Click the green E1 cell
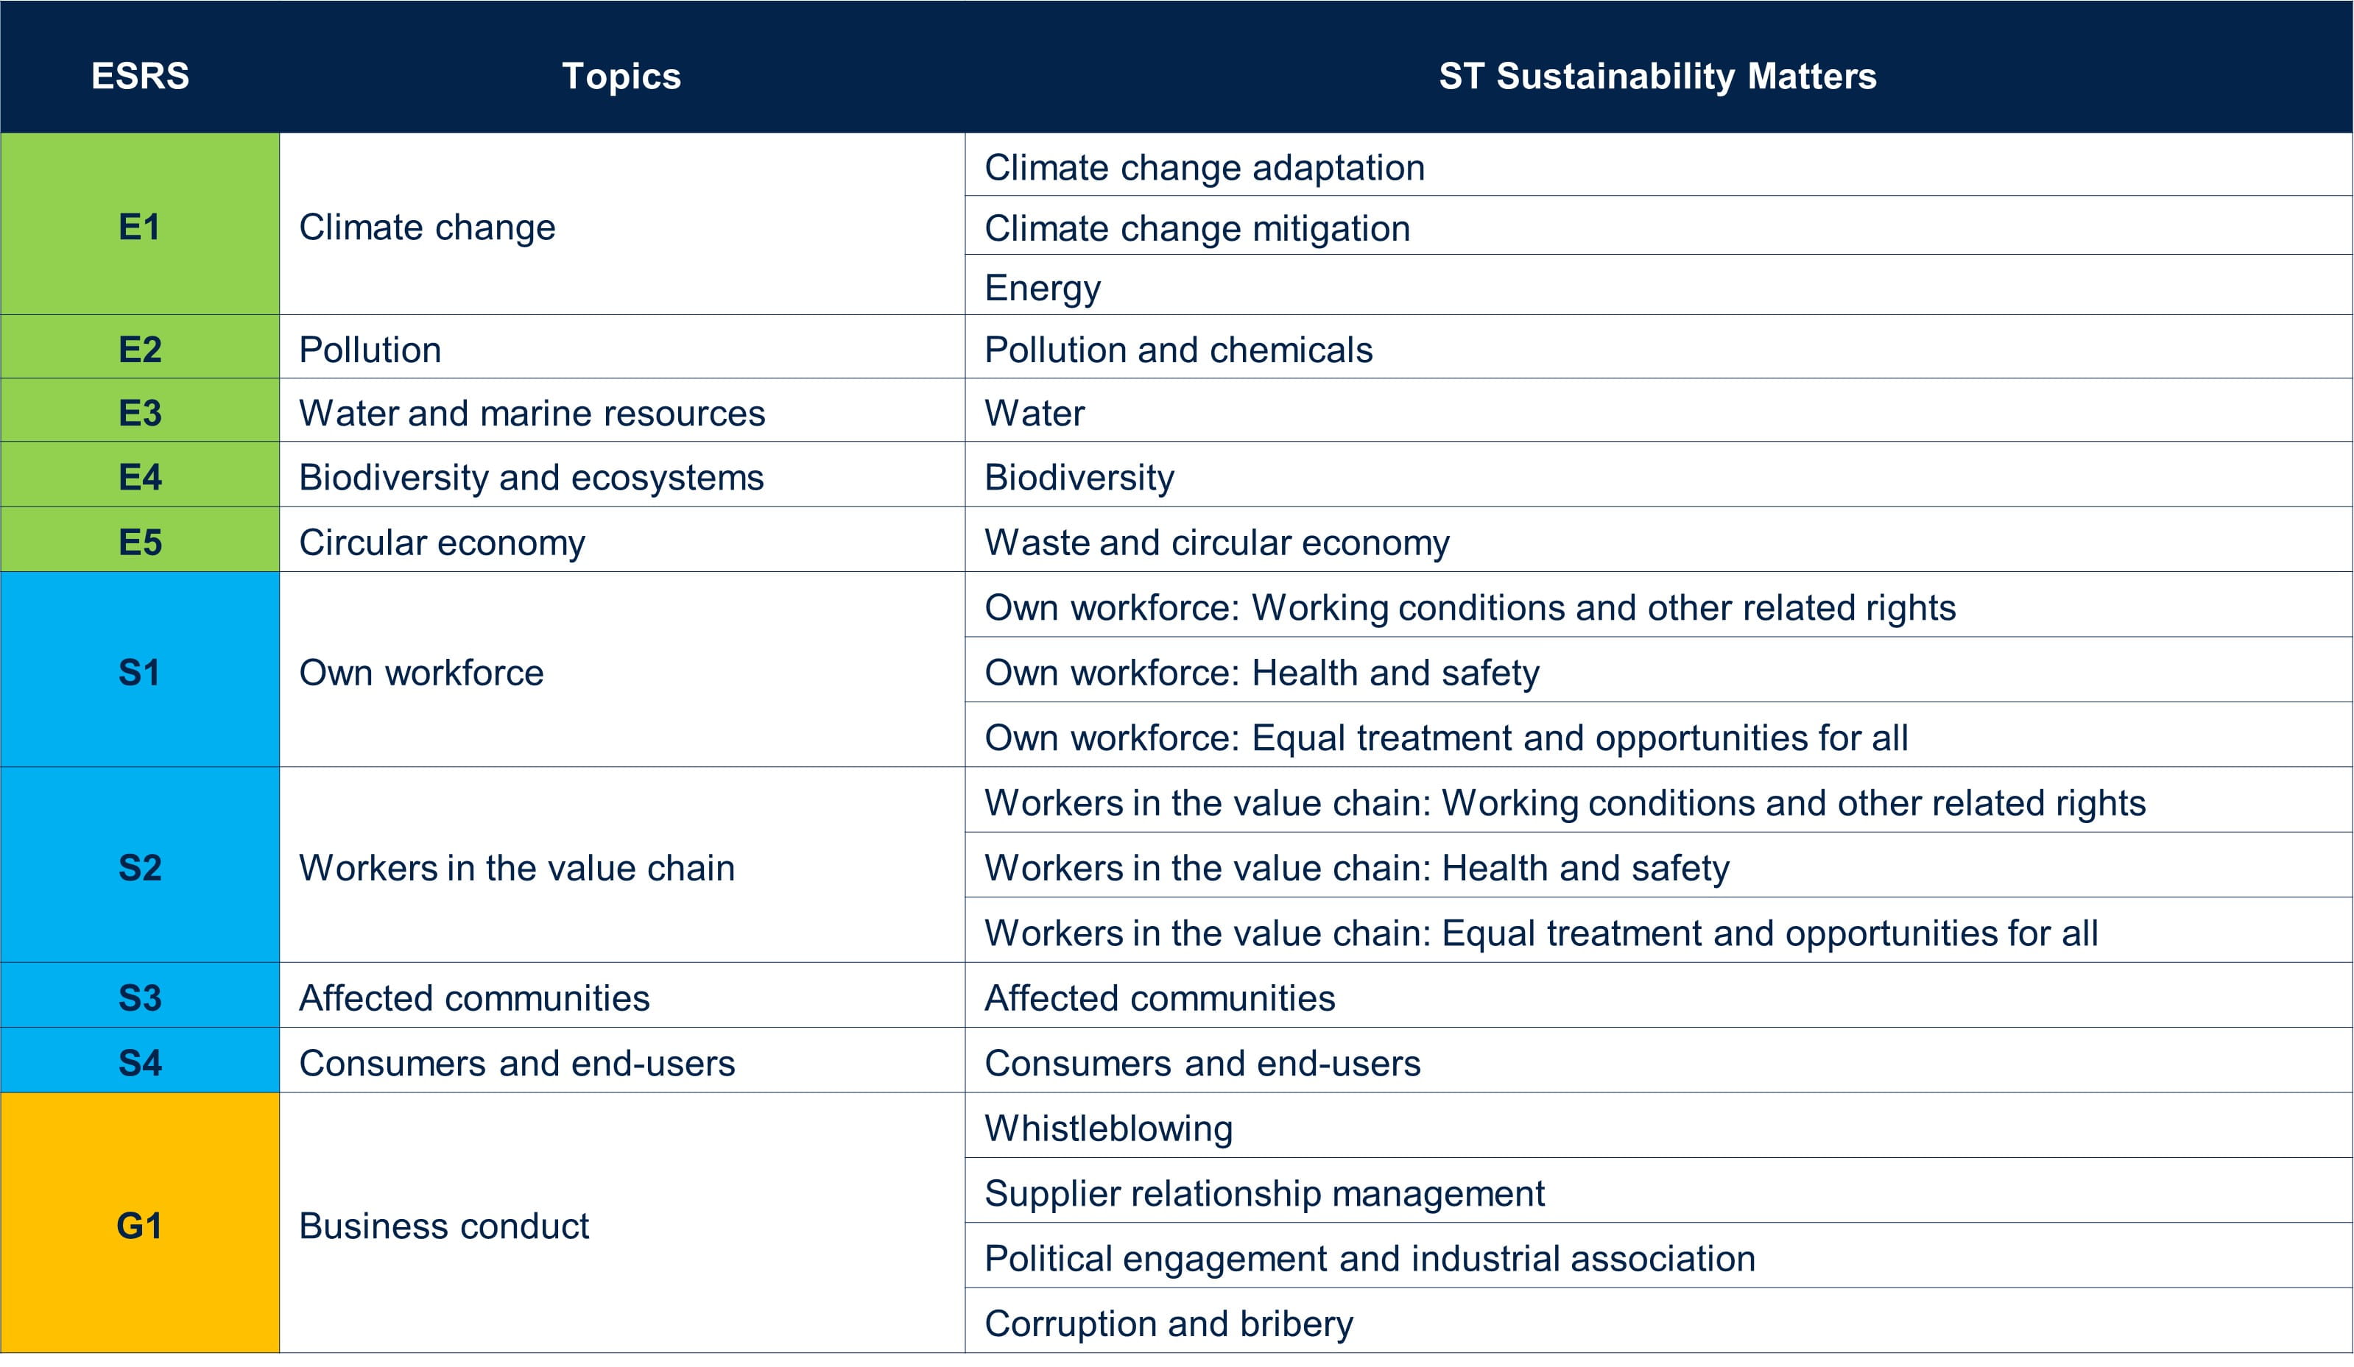 140,226
